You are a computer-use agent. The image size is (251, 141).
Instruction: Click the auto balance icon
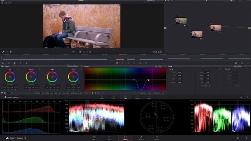pyautogui.click(x=5, y=93)
